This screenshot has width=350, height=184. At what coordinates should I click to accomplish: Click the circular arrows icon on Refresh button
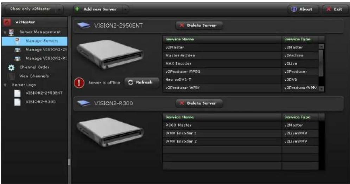(x=131, y=83)
